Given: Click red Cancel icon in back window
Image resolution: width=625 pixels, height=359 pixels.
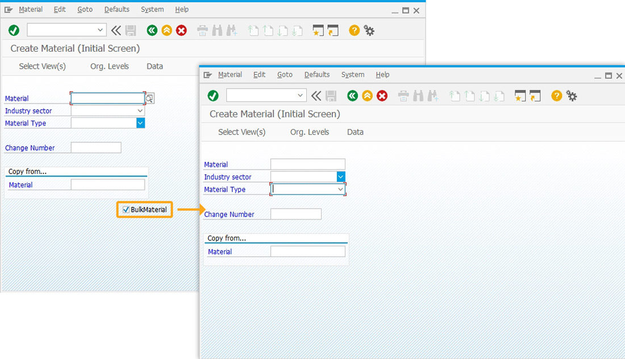Looking at the screenshot, I should click(181, 30).
